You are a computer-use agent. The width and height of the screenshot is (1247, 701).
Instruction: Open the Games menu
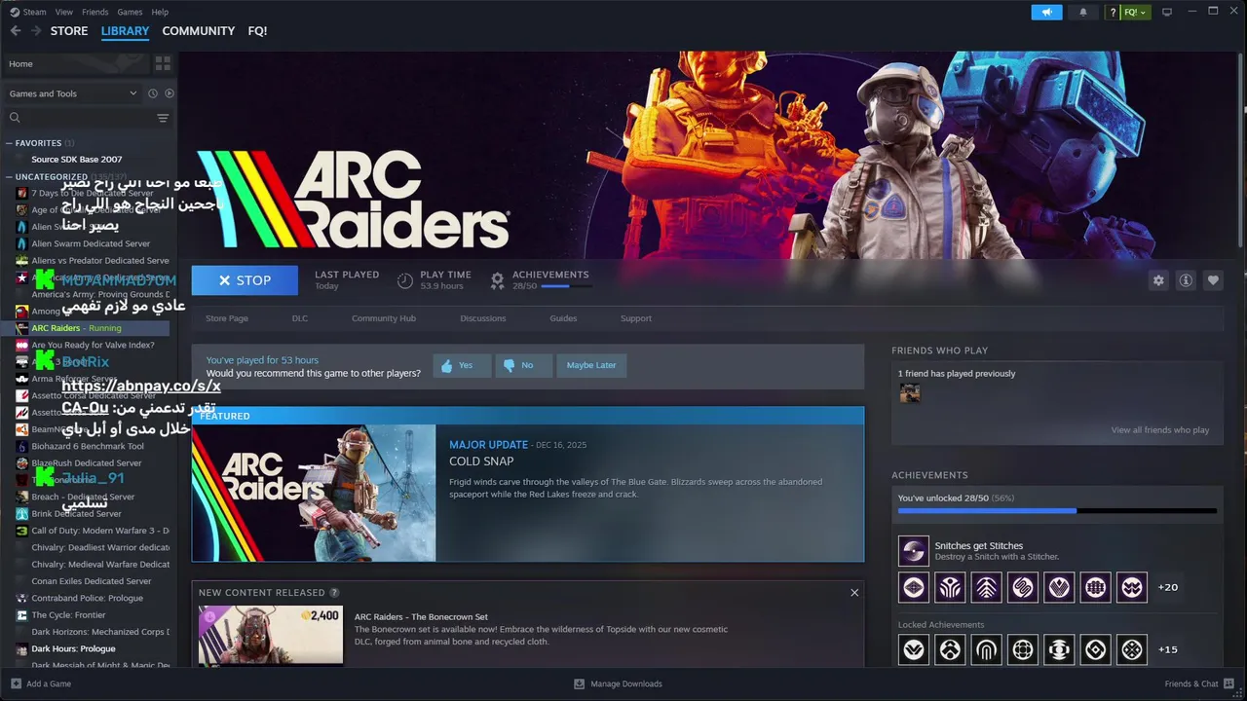click(x=130, y=12)
